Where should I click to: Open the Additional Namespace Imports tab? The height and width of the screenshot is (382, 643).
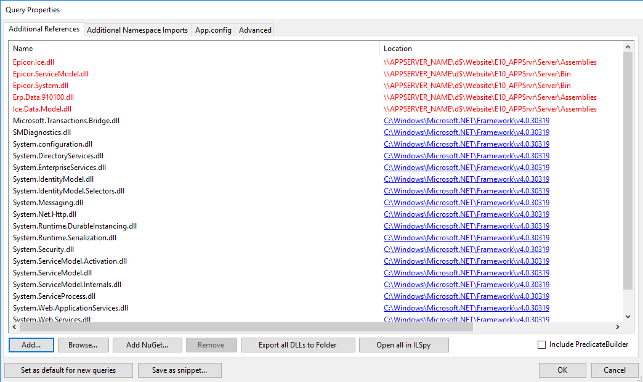coord(137,30)
